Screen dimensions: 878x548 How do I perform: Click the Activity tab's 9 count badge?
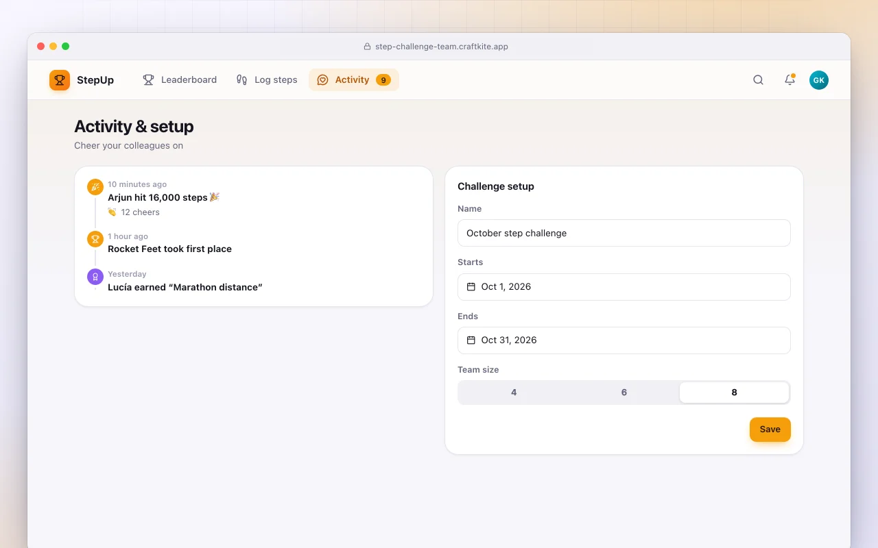tap(383, 80)
